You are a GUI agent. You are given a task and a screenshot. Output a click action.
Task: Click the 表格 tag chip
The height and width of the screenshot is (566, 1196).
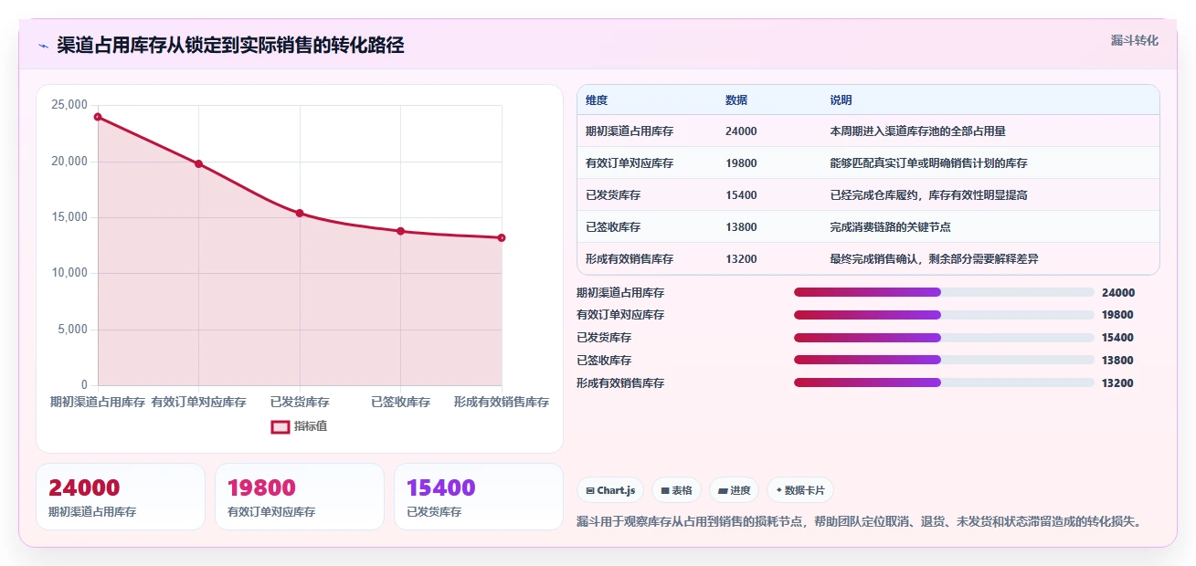pos(677,490)
